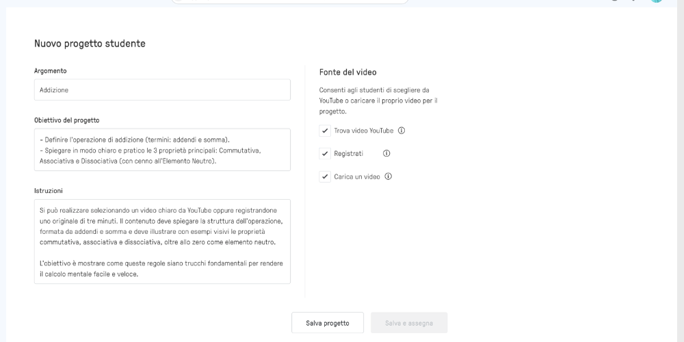
Task: Click the Registrati label text
Action: 349,153
